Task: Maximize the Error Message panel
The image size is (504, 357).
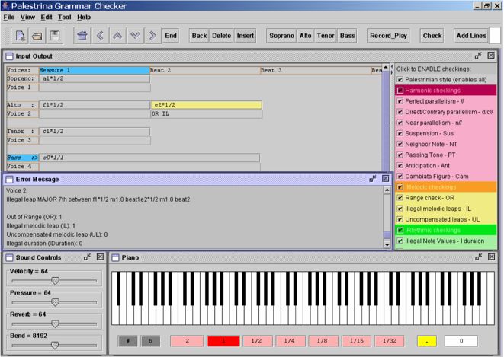Action: [374, 179]
